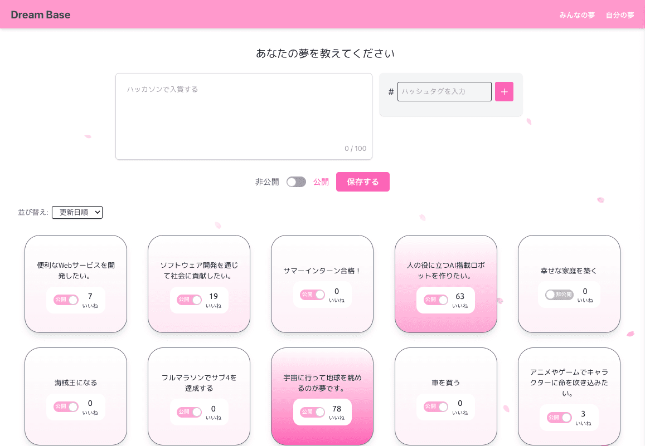
Task: Toggle the main 非公開/公開 switch
Action: (296, 182)
